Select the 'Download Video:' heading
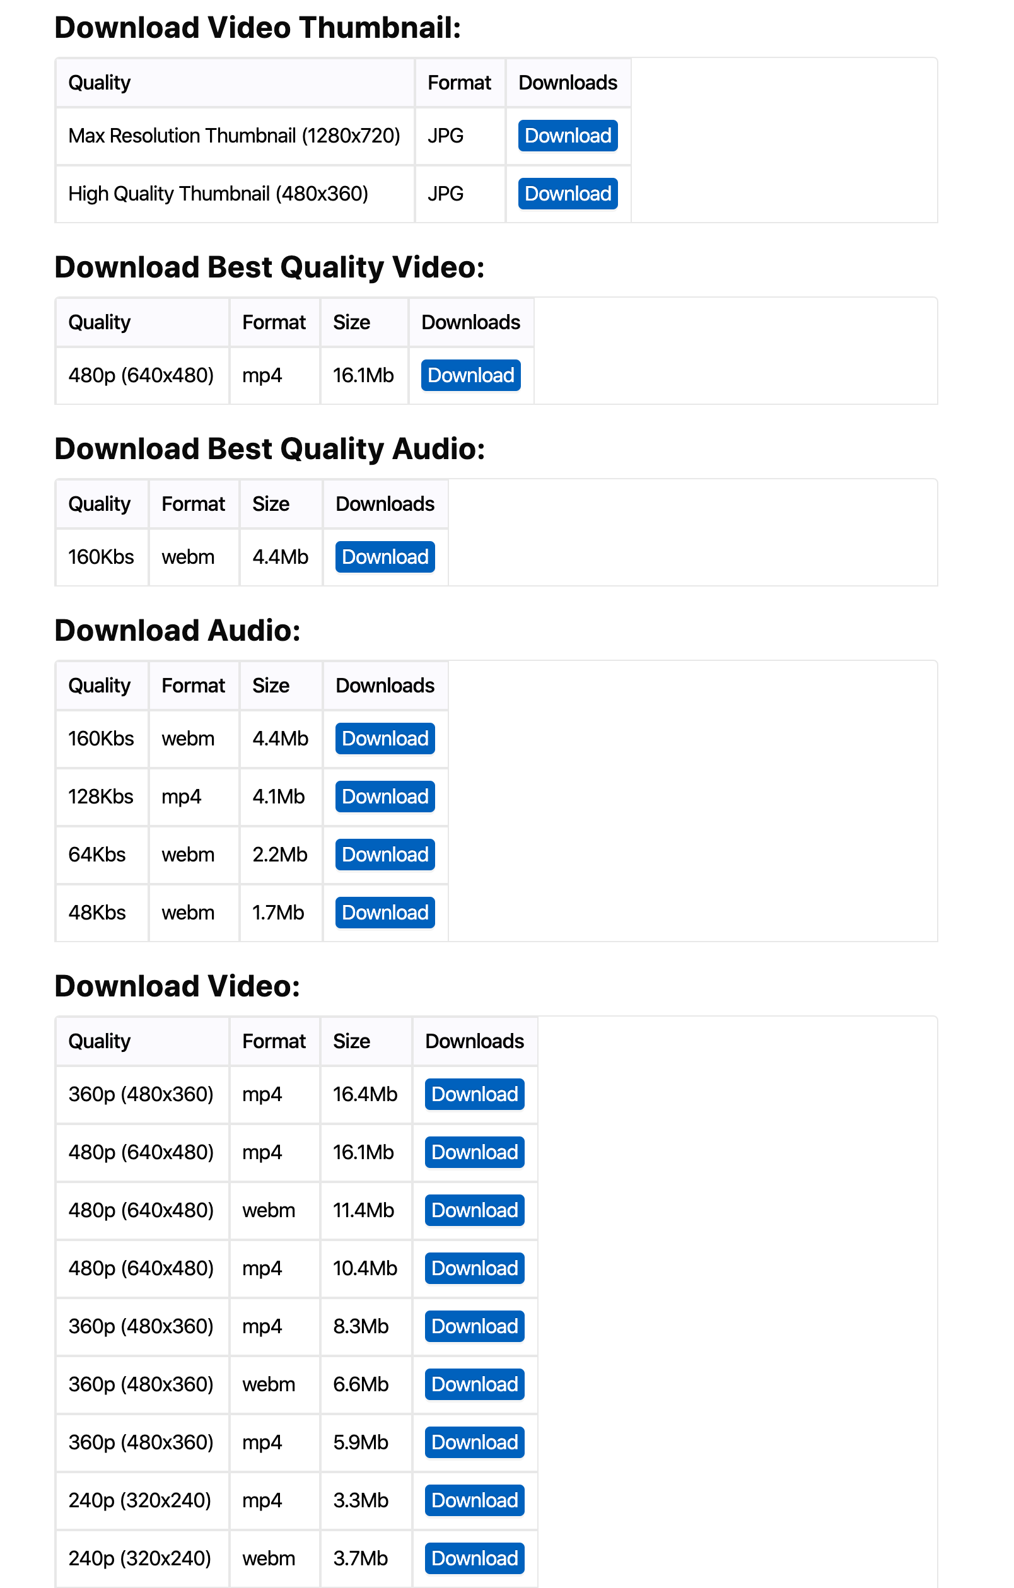The height and width of the screenshot is (1588, 1014). pos(177,986)
